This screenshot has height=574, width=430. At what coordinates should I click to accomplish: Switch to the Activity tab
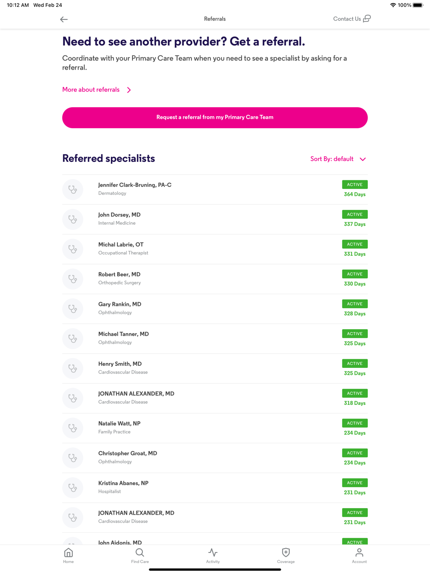coord(213,555)
